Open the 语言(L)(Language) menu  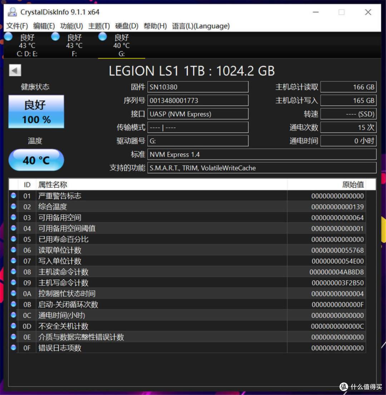coord(201,26)
